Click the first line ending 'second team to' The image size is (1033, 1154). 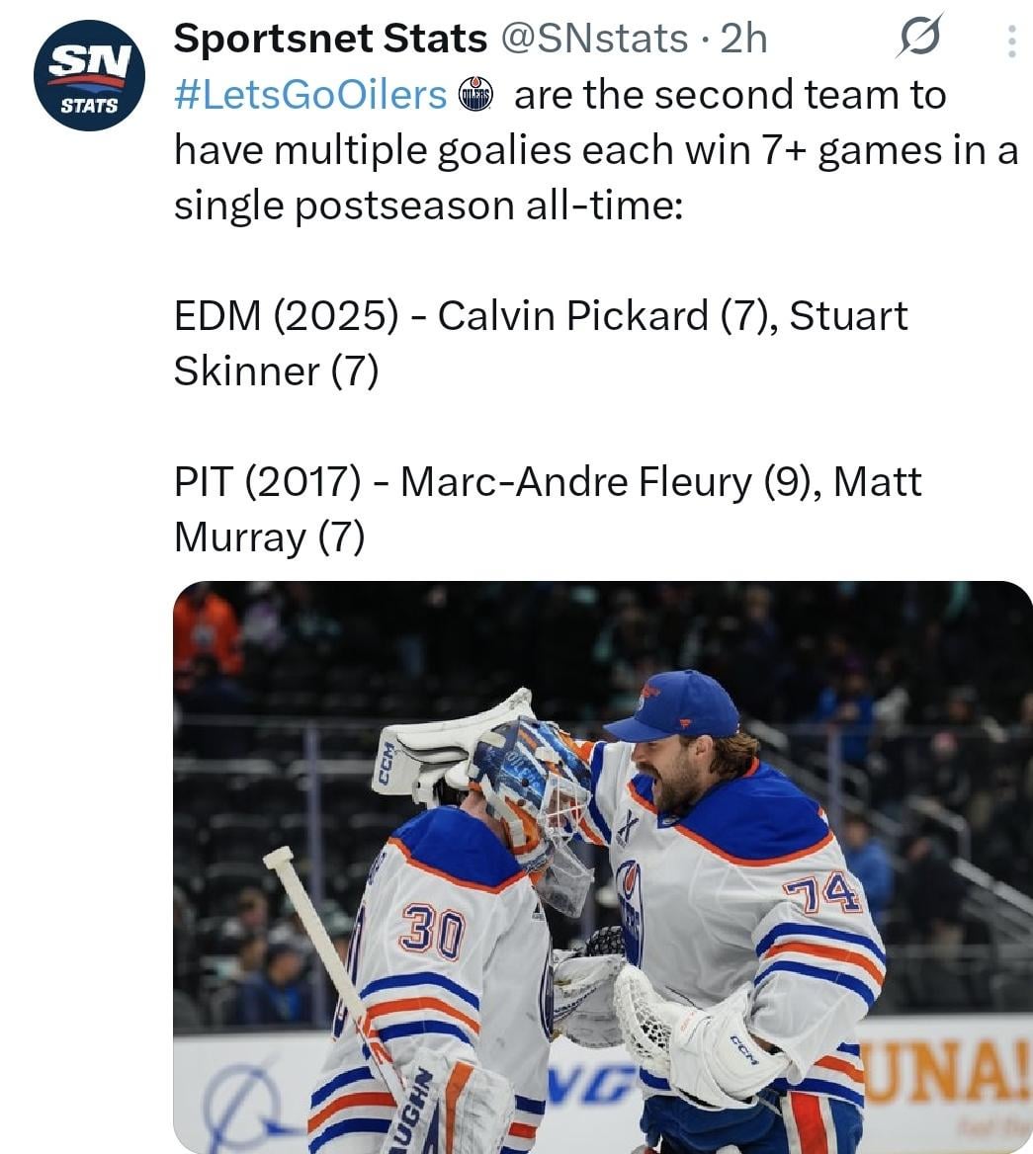[x=730, y=95]
